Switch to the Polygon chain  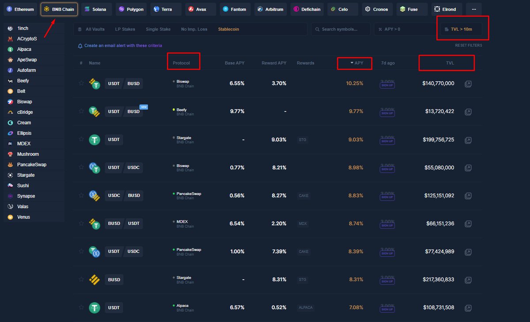tap(131, 9)
